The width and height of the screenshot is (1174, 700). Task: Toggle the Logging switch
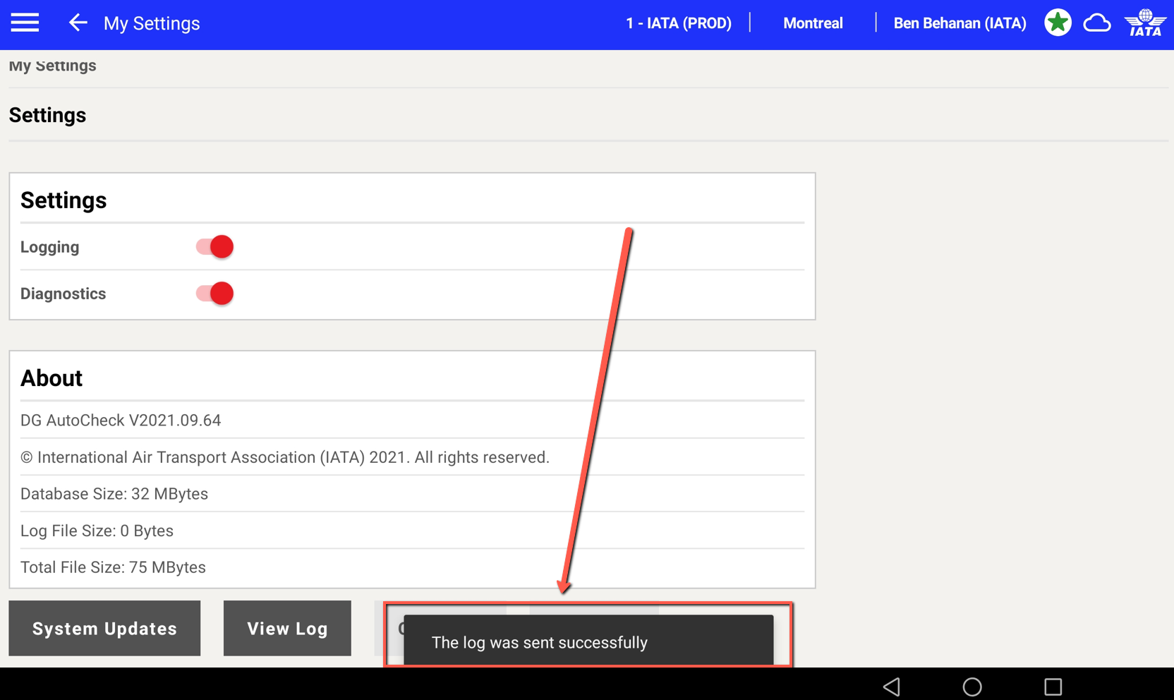[x=214, y=247]
